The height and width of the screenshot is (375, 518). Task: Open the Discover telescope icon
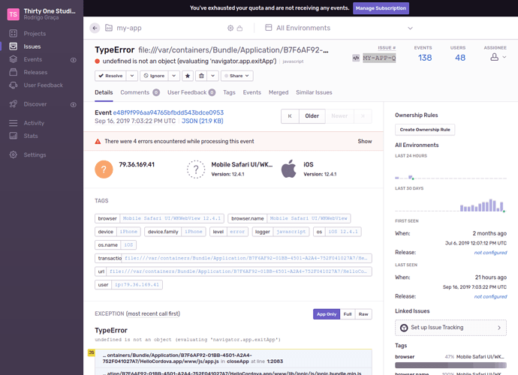pyautogui.click(x=14, y=104)
